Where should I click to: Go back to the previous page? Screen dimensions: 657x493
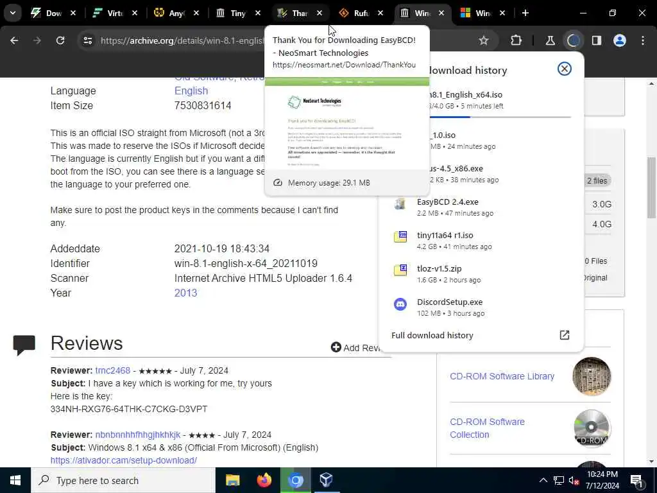tap(14, 40)
